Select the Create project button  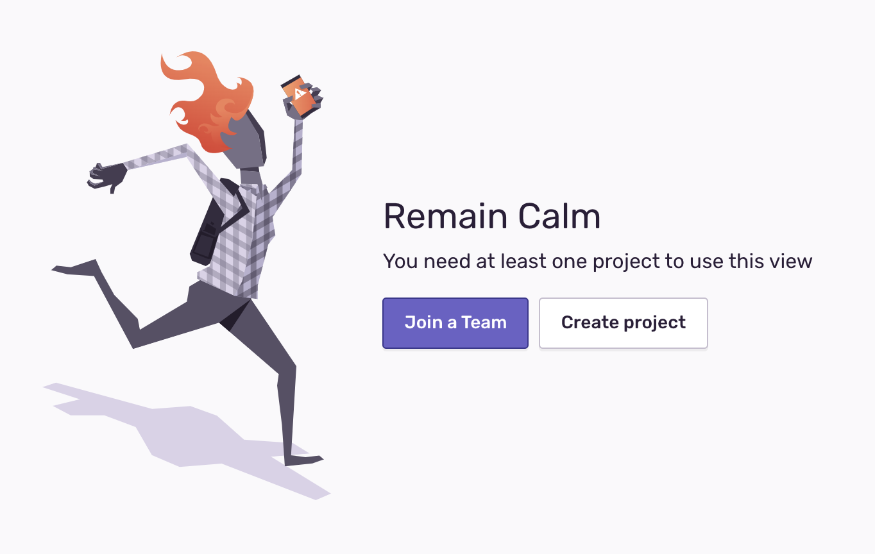[x=624, y=323]
